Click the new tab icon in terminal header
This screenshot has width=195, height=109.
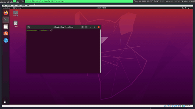tap(29, 27)
